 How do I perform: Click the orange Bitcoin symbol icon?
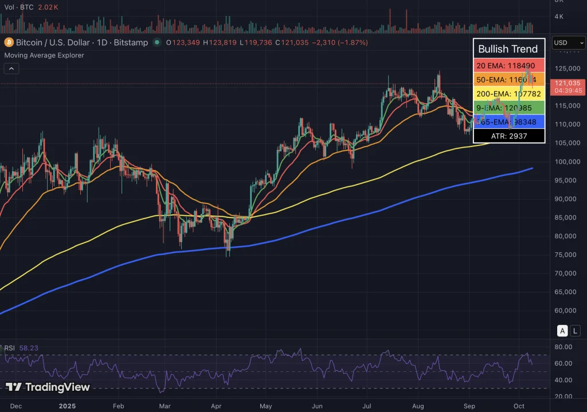pos(9,42)
